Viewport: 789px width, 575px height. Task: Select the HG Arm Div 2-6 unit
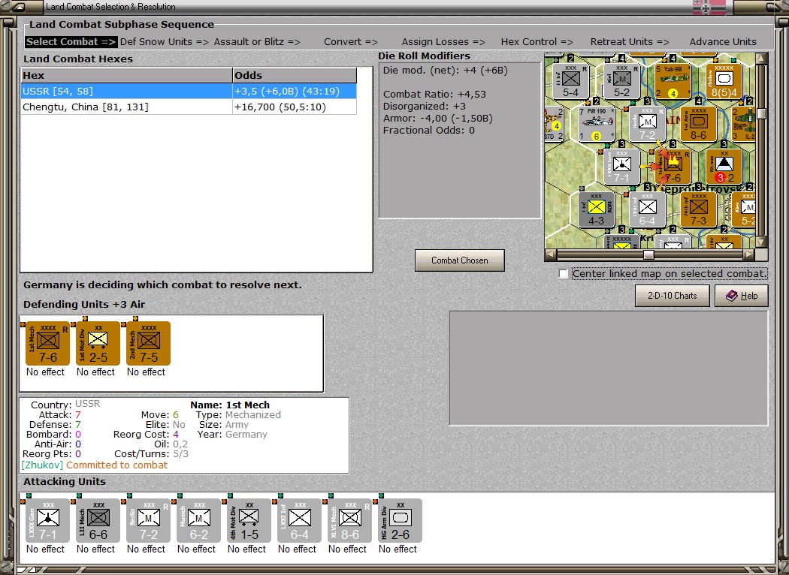click(400, 521)
